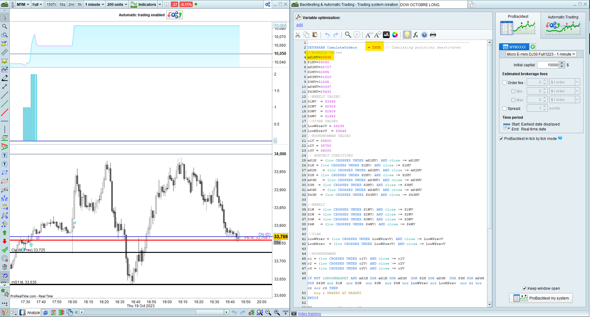Undo last edit in the code editor
Image resolution: width=590 pixels, height=317 pixels.
pyautogui.click(x=327, y=35)
